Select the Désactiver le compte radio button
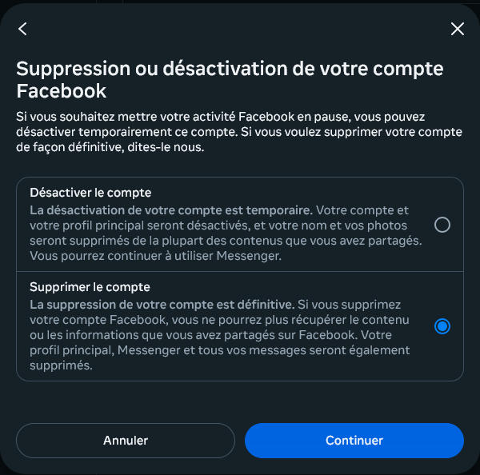 tap(442, 225)
